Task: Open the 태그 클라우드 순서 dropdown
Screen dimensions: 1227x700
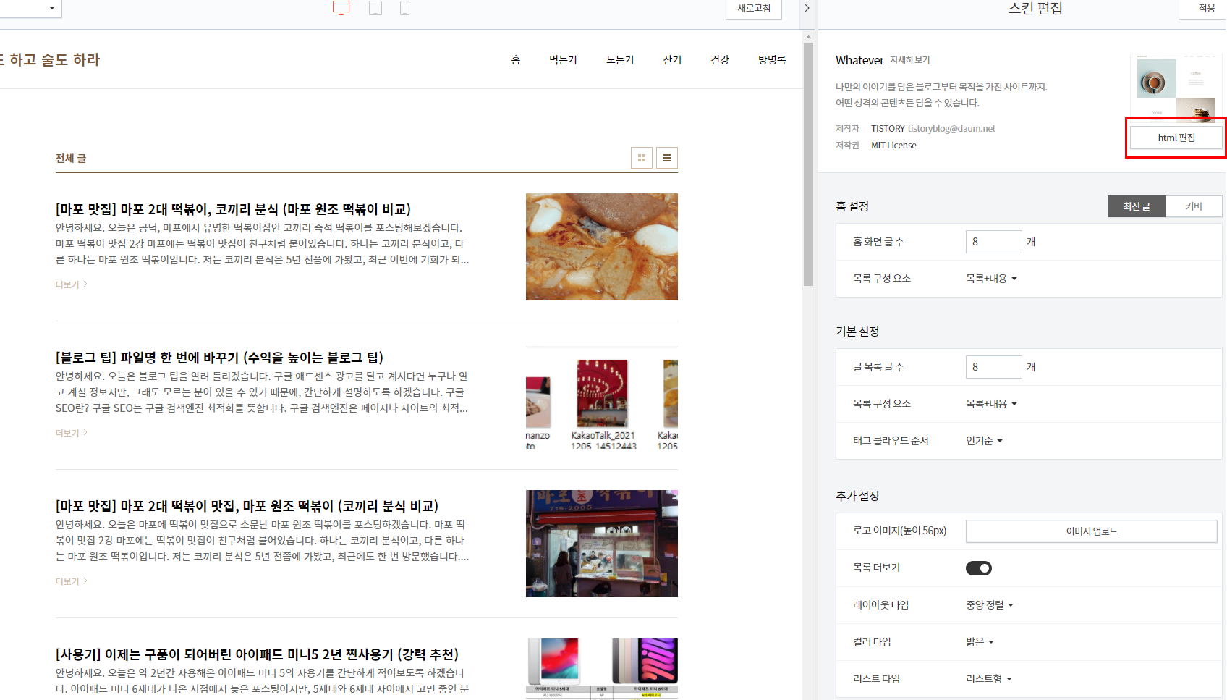Action: pos(982,440)
